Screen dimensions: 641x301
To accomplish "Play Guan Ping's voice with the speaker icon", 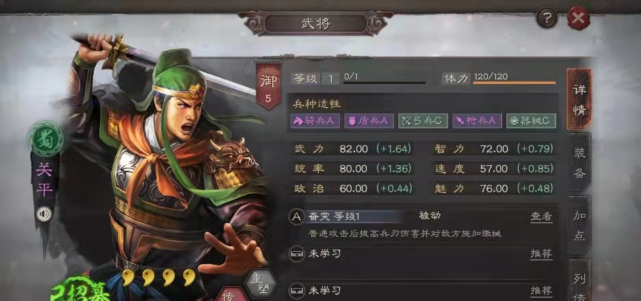I will click(43, 214).
